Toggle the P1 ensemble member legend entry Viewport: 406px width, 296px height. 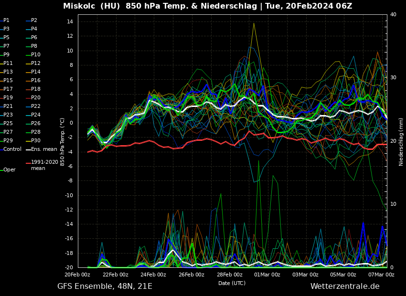(x=6, y=21)
